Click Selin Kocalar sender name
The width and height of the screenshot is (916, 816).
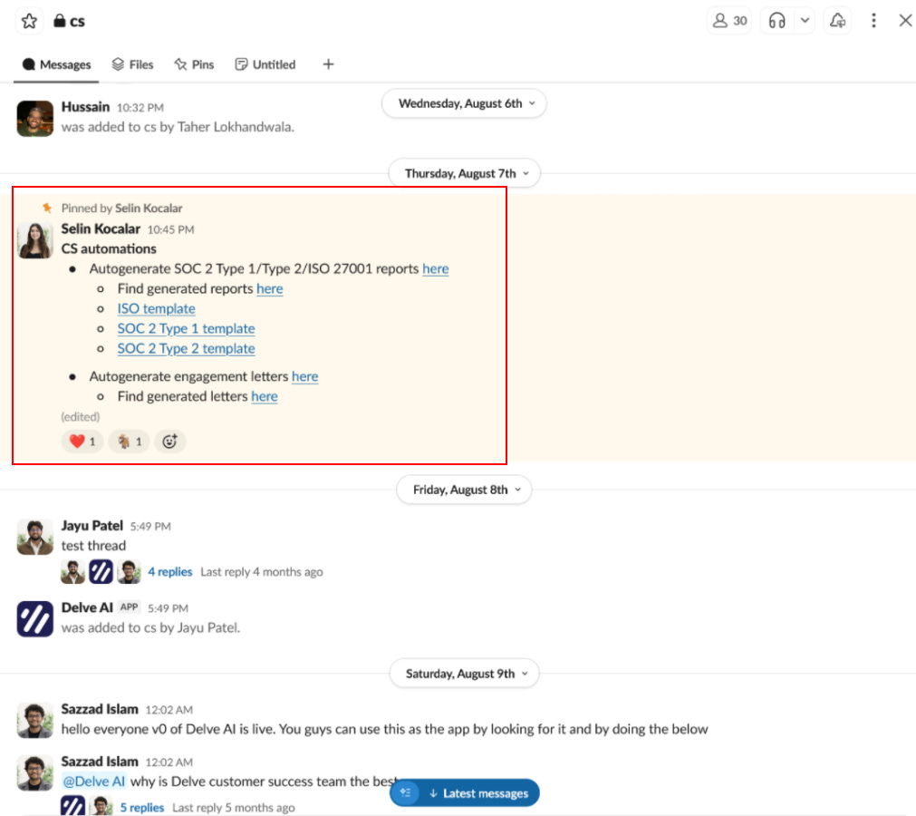[x=101, y=229]
